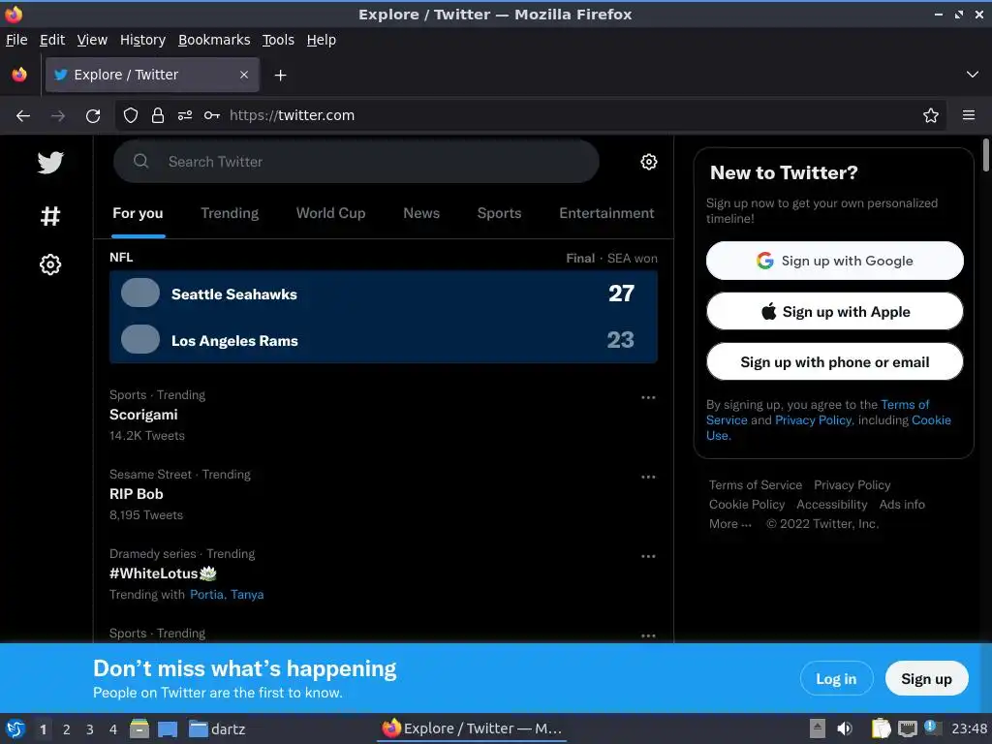
Task: Click the magnifier icon in search box
Action: click(141, 162)
